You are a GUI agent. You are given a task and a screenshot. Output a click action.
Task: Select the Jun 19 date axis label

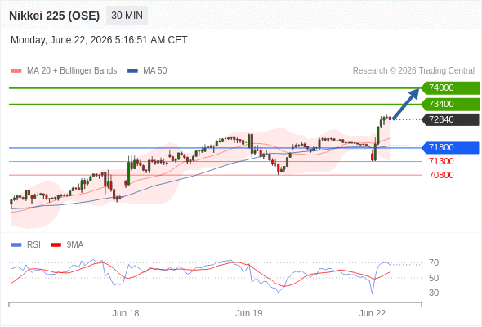click(249, 313)
